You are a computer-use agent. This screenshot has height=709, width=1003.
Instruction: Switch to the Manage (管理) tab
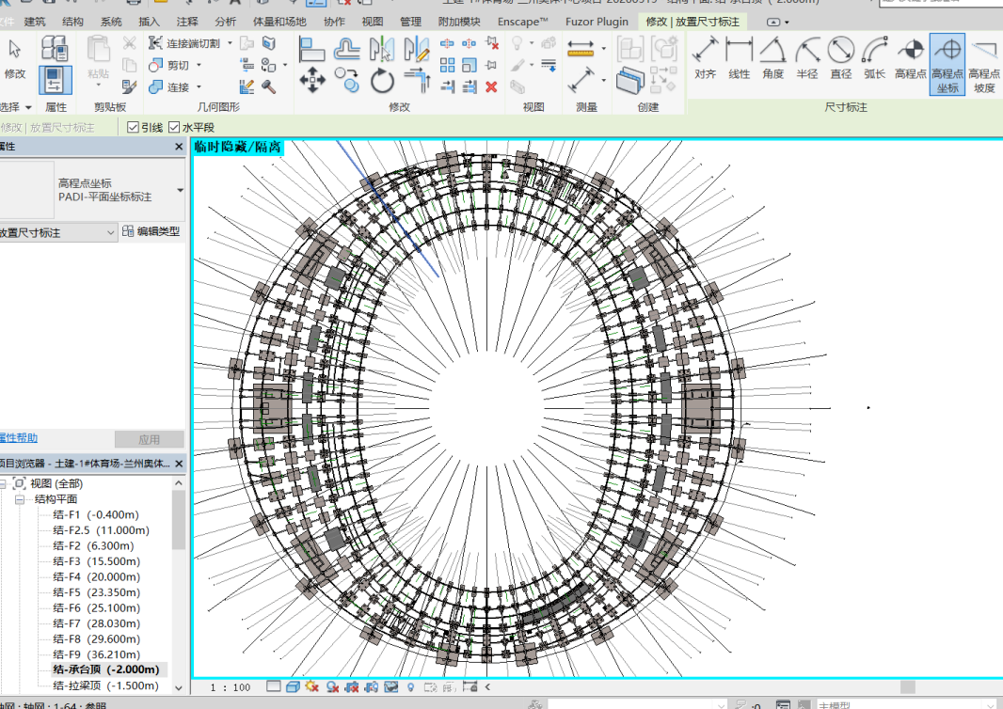pyautogui.click(x=410, y=22)
